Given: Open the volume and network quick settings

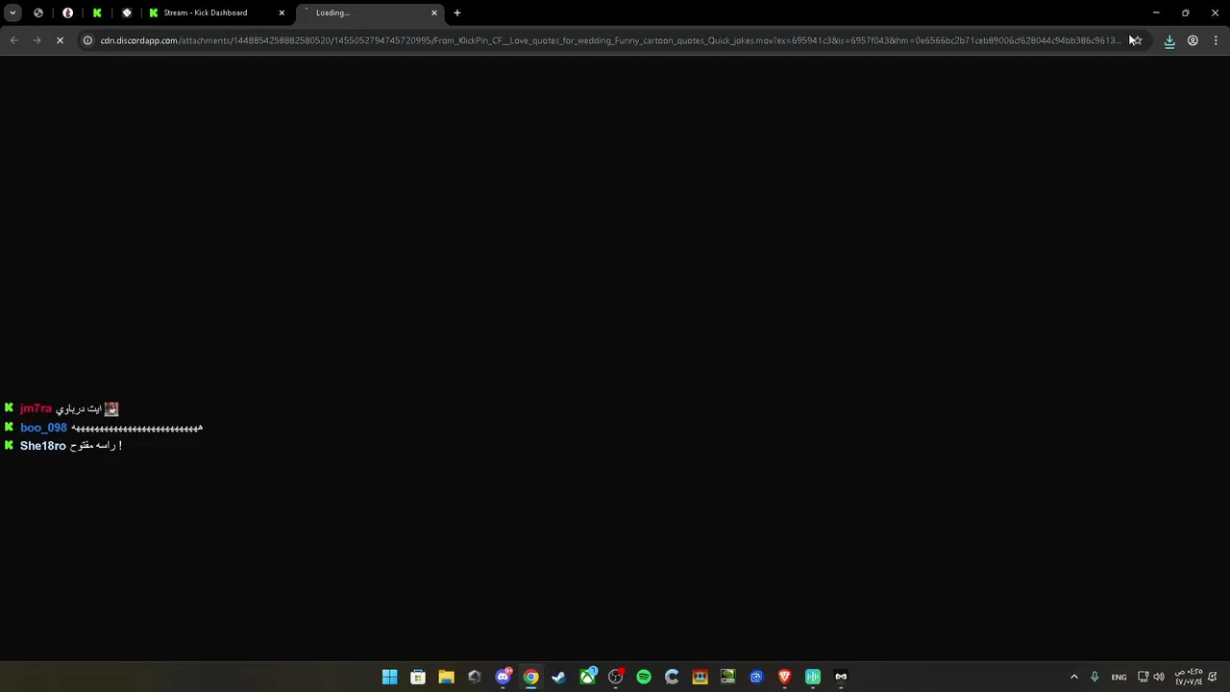Looking at the screenshot, I should [x=1151, y=677].
